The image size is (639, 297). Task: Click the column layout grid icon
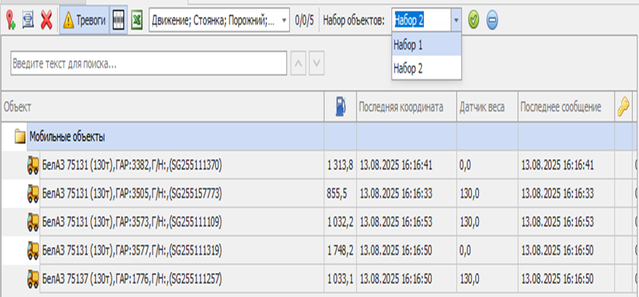[119, 21]
